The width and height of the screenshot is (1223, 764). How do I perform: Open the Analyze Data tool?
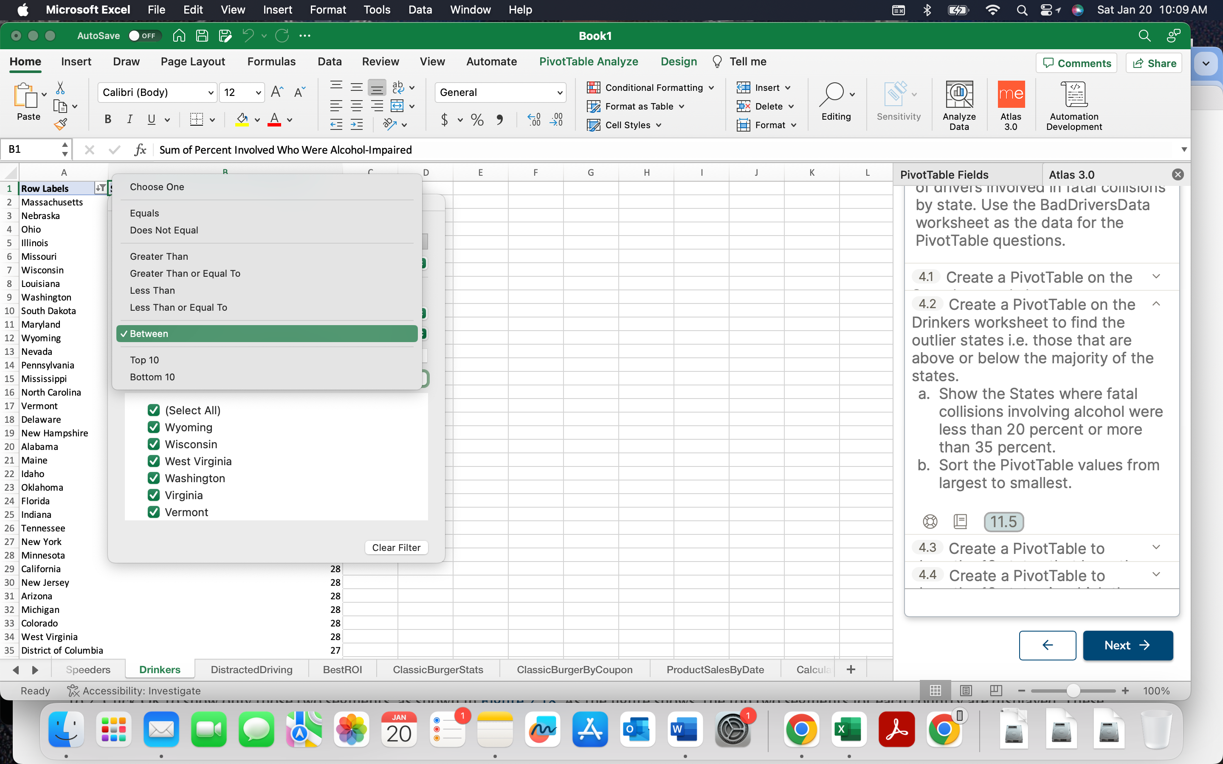coord(958,104)
